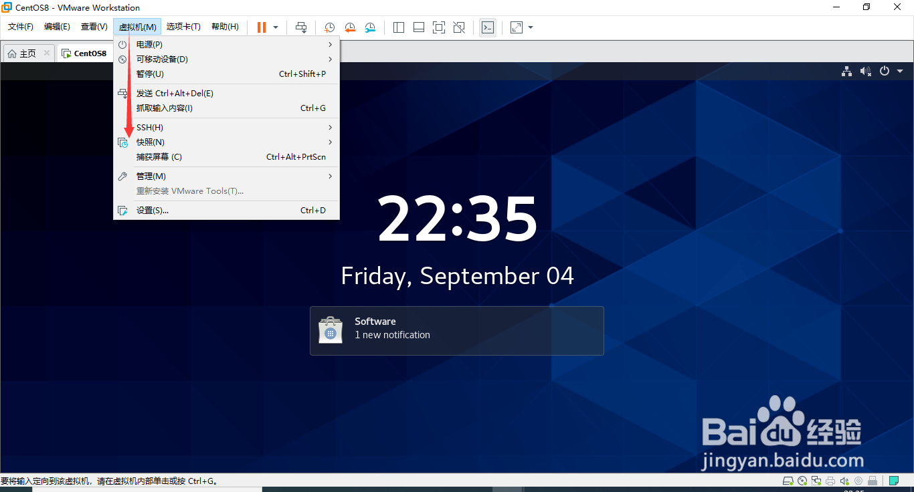Screen dimensions: 914x492
Task: Click the grey round device status icon
Action: coord(858,481)
